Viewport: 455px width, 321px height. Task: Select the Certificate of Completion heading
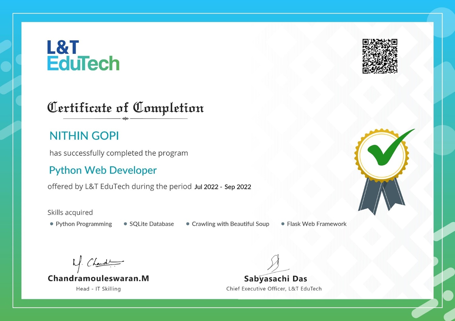click(125, 108)
